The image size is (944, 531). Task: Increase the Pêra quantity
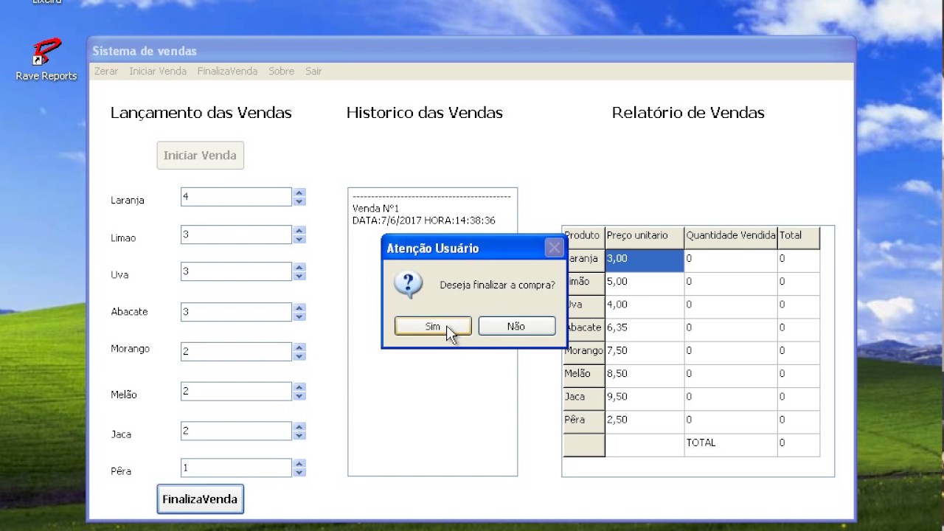(299, 464)
